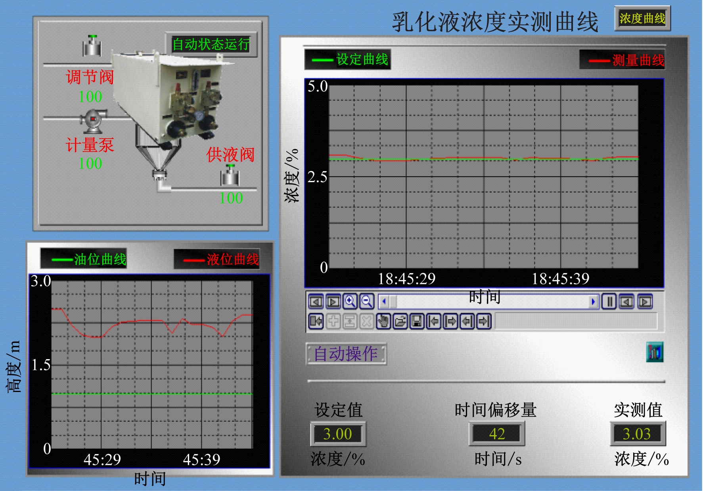The image size is (703, 491).
Task: Open the books icon beside 自动操作
Action: [654, 352]
